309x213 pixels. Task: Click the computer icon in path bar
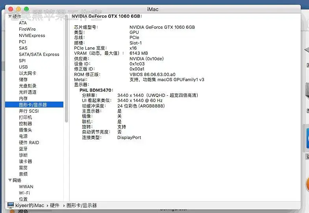click(x=11, y=205)
